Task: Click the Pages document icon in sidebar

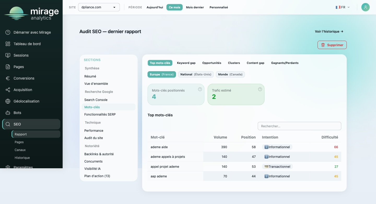Action: [x=8, y=67]
